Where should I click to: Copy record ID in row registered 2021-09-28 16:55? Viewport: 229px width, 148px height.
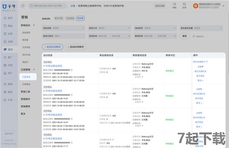click(72, 70)
